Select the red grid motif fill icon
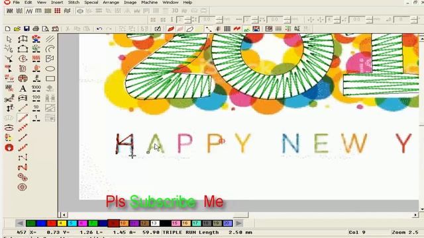The image size is (424, 238). click(x=58, y=11)
